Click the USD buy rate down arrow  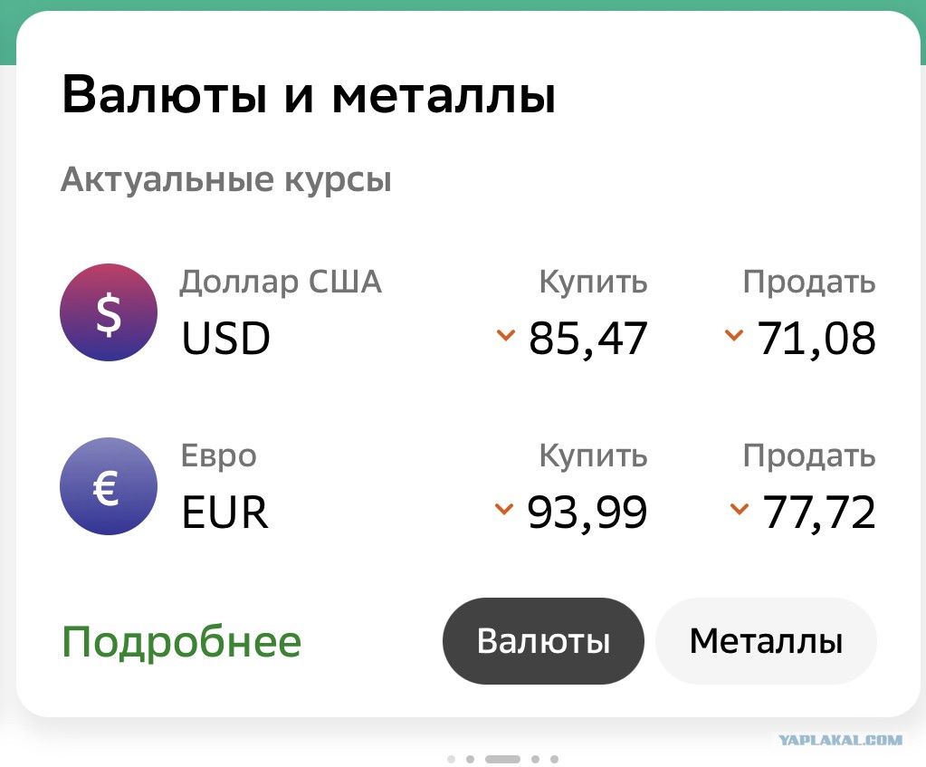click(505, 336)
